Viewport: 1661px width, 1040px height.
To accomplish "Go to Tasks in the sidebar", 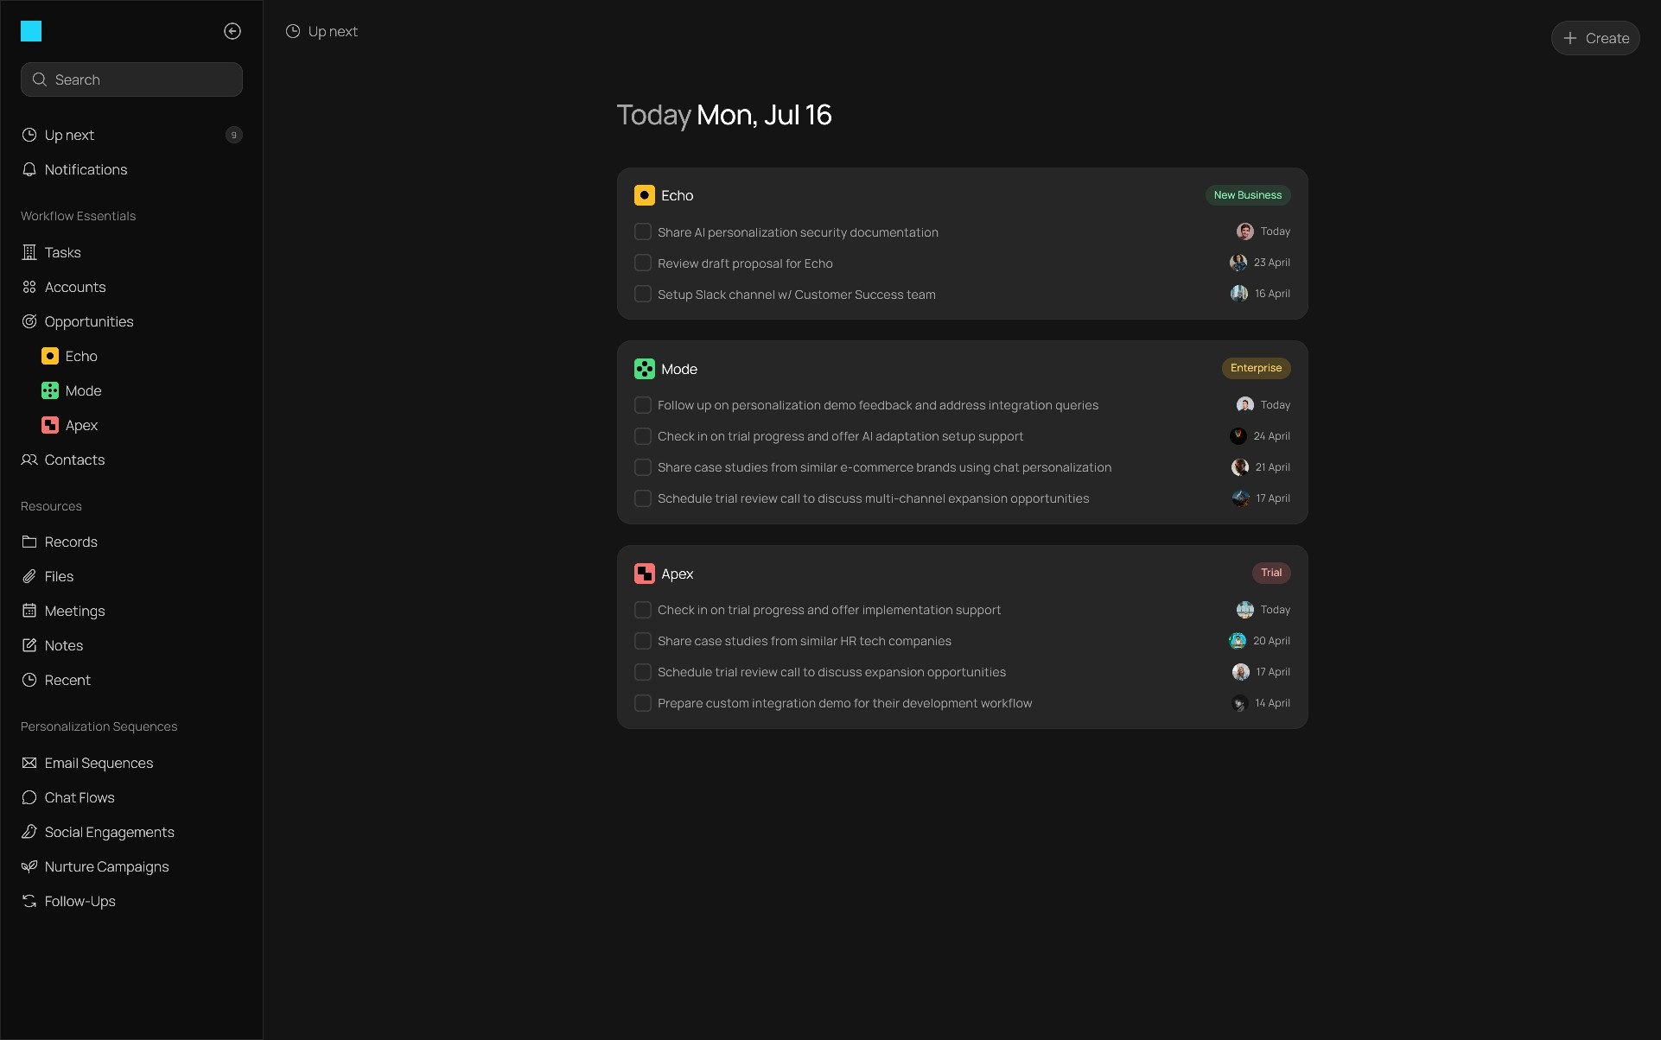I will coord(62,252).
